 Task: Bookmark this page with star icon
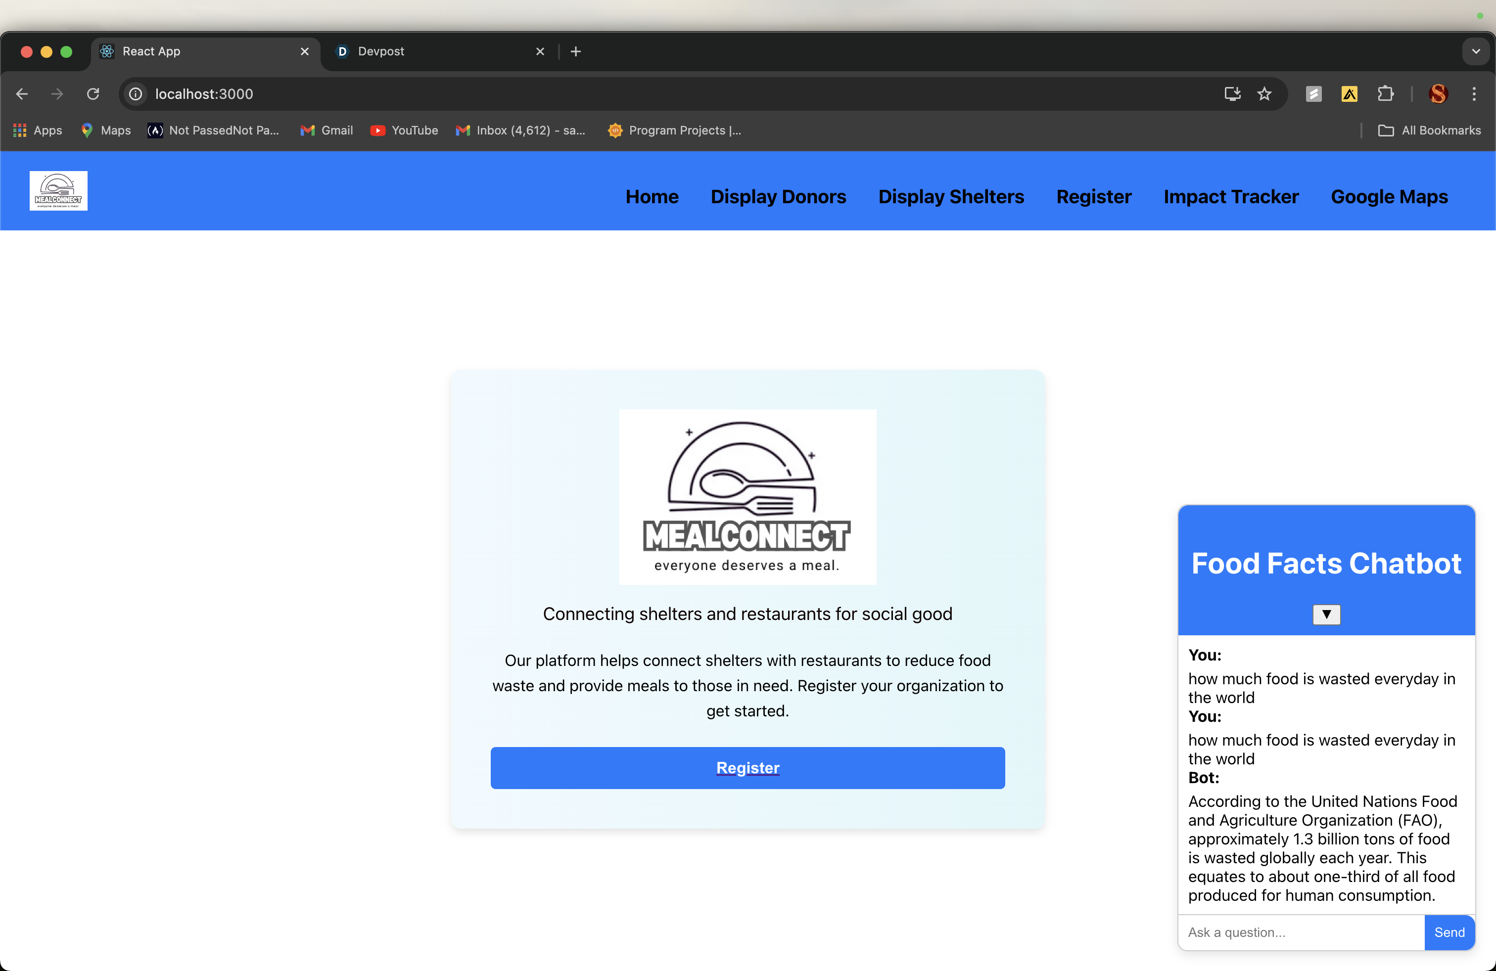click(1264, 94)
